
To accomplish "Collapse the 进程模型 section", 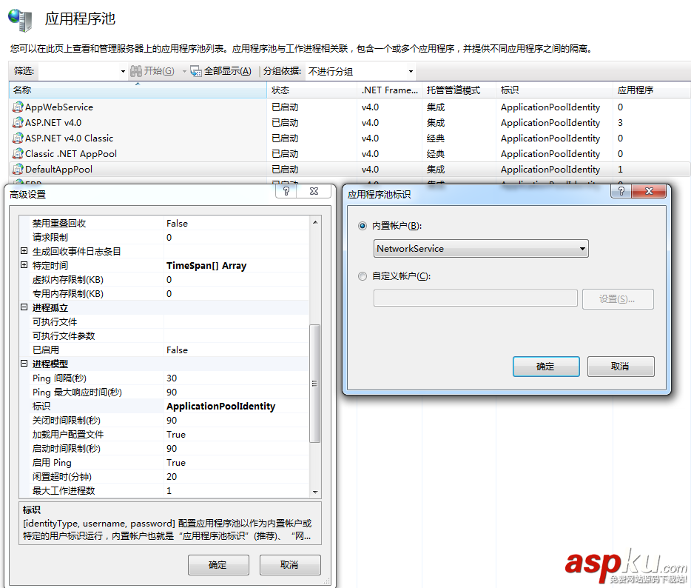I will click(23, 364).
